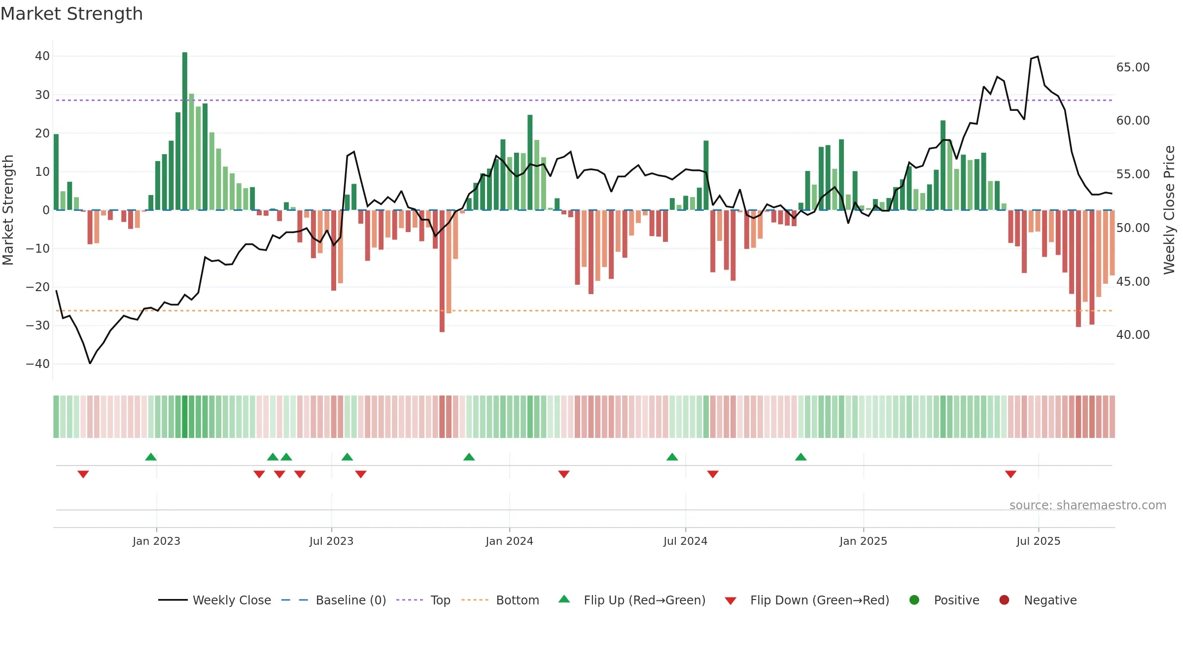The width and height of the screenshot is (1183, 665).
Task: Toggle the Positive legend entry
Action: point(944,600)
